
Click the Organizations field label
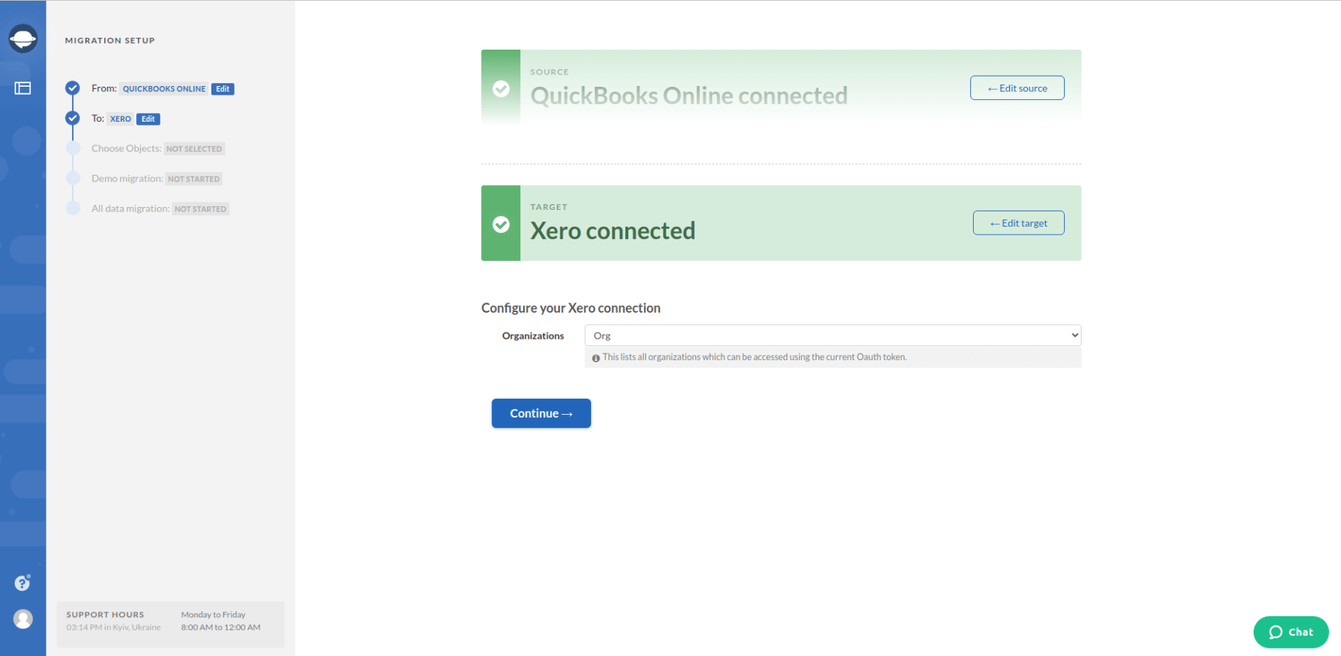533,336
